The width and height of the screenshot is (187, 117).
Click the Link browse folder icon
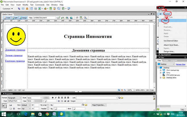coord(122,98)
